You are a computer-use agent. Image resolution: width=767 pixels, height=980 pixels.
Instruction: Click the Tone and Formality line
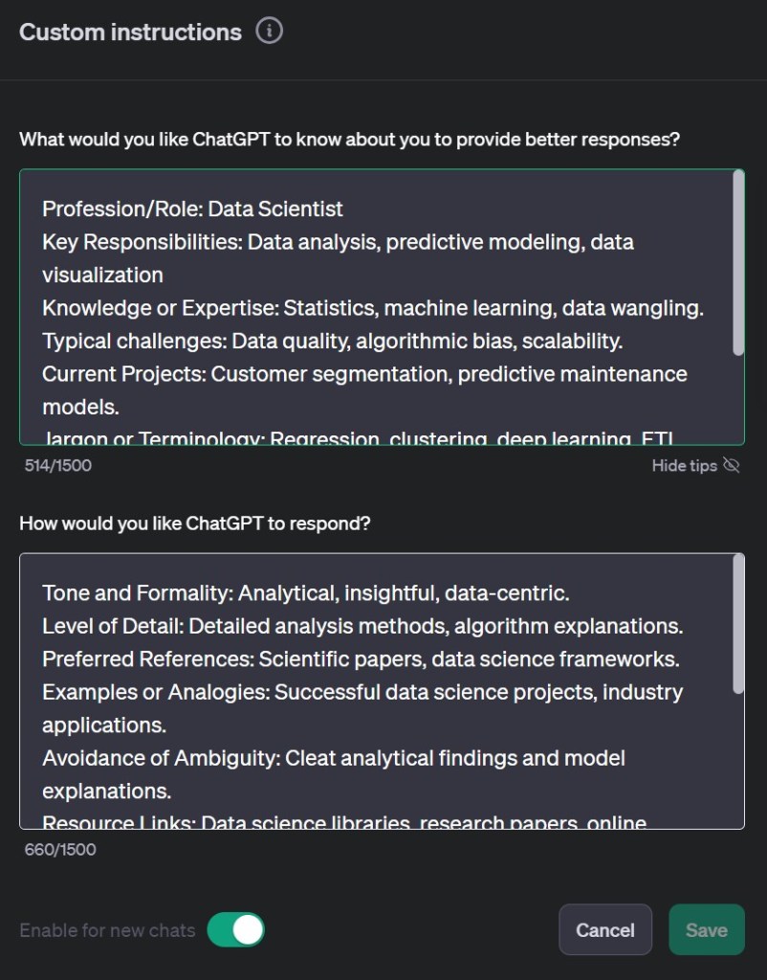click(x=305, y=593)
